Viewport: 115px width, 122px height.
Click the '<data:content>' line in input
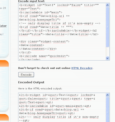31,45
